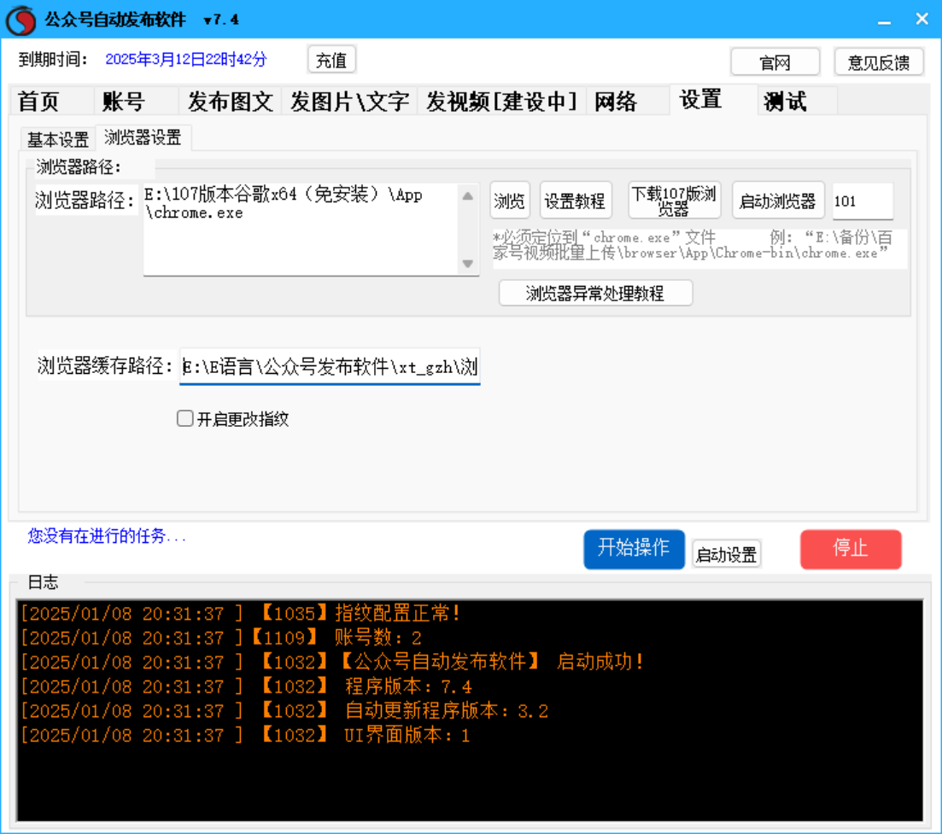Image resolution: width=942 pixels, height=834 pixels.
Task: Click the input field containing 101
Action: (x=863, y=201)
